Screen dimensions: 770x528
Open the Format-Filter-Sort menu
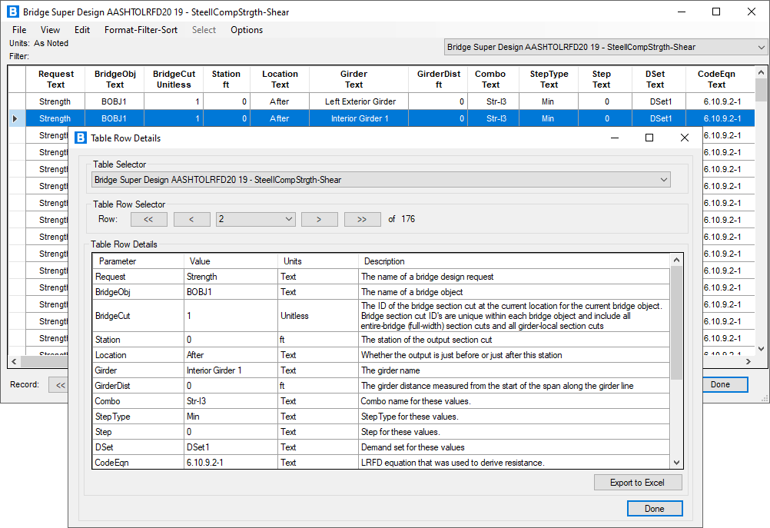pyautogui.click(x=141, y=30)
